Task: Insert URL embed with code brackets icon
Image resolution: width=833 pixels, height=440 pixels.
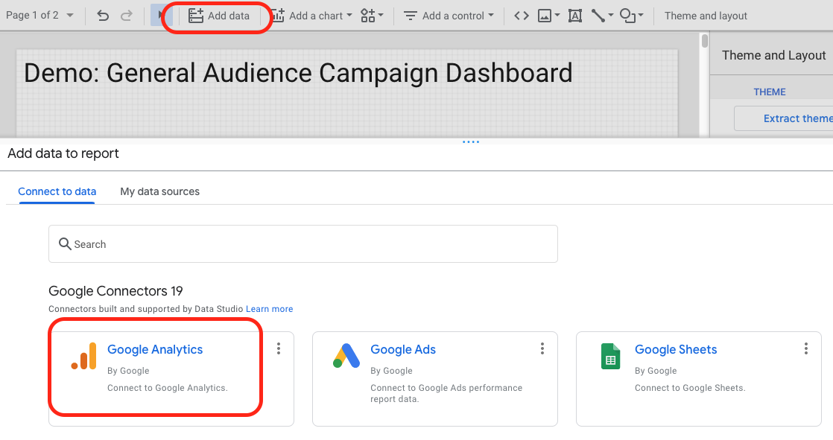Action: [521, 16]
